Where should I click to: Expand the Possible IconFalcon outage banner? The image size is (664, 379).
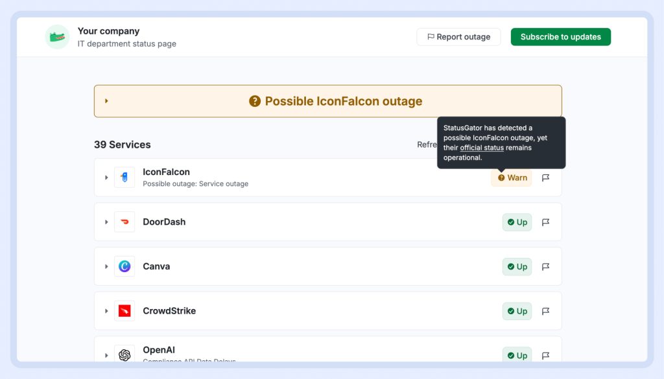pos(106,101)
